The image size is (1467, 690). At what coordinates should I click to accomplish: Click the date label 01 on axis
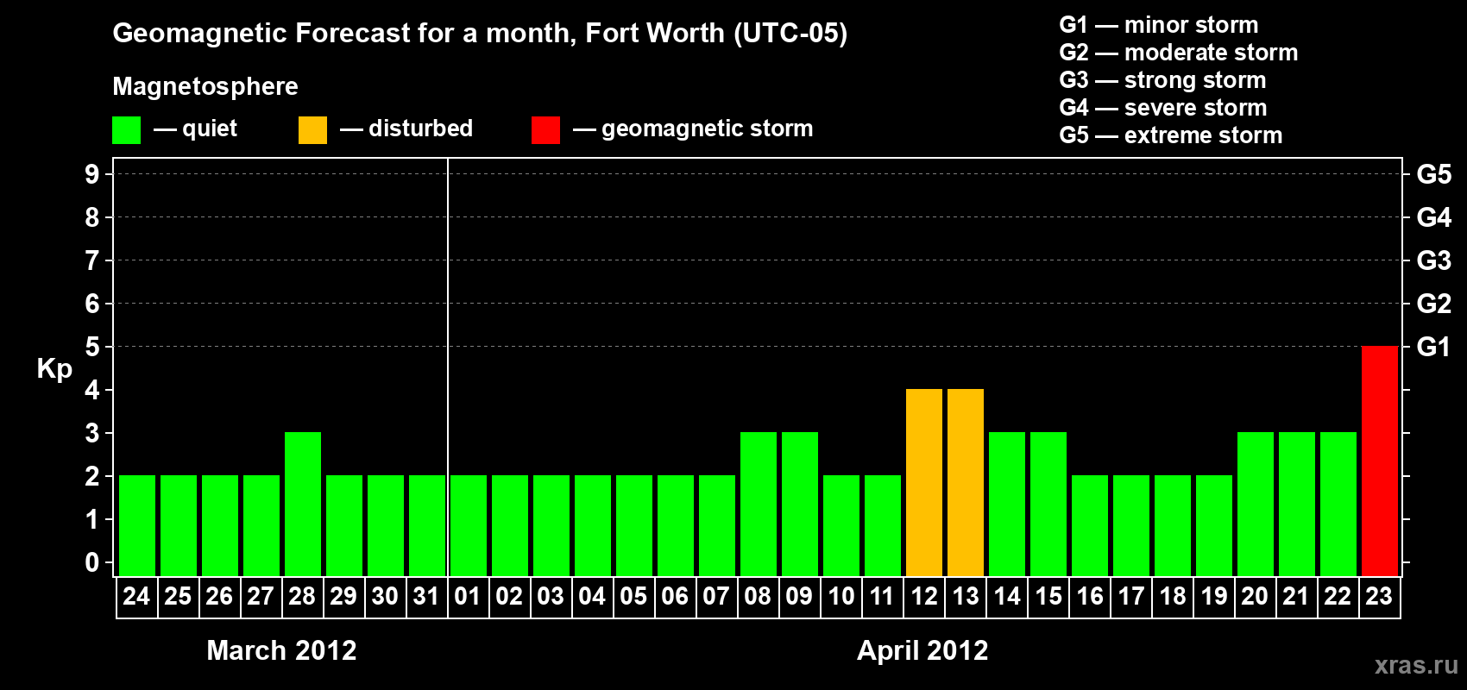click(x=468, y=596)
